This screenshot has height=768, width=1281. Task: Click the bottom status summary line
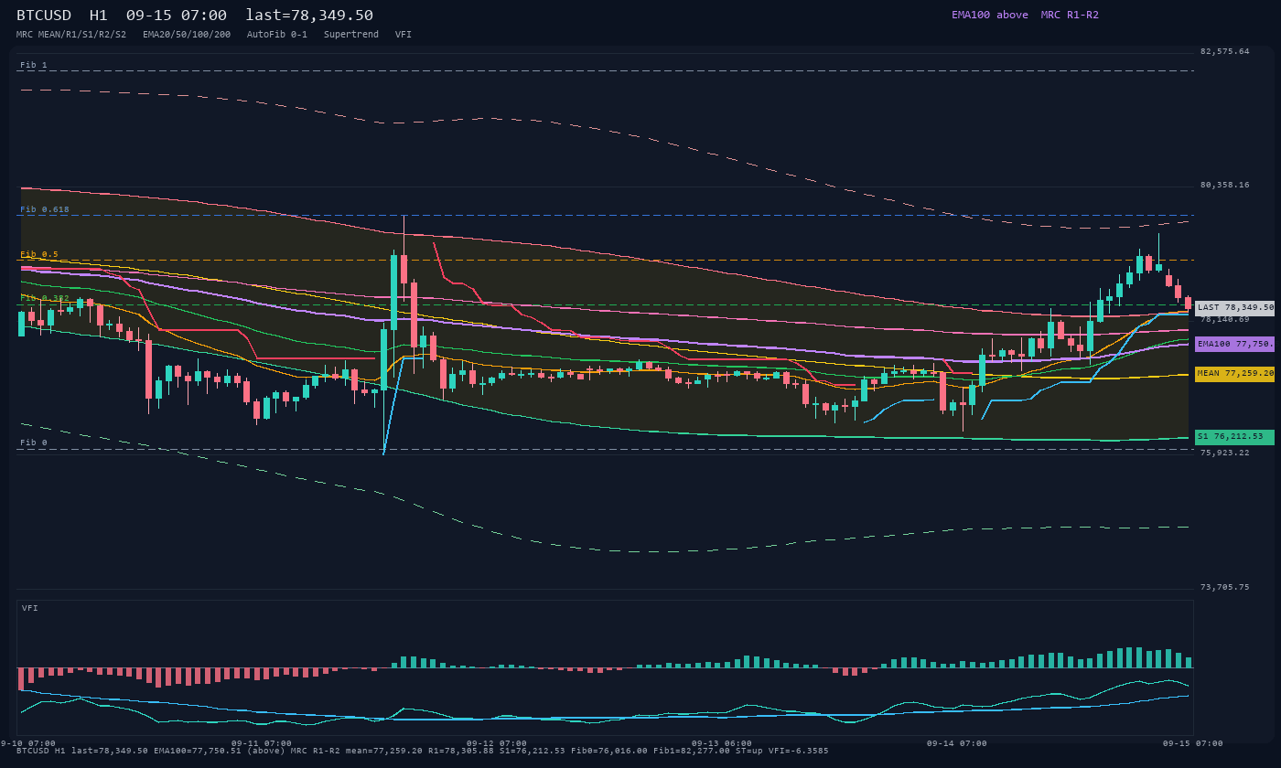click(423, 751)
